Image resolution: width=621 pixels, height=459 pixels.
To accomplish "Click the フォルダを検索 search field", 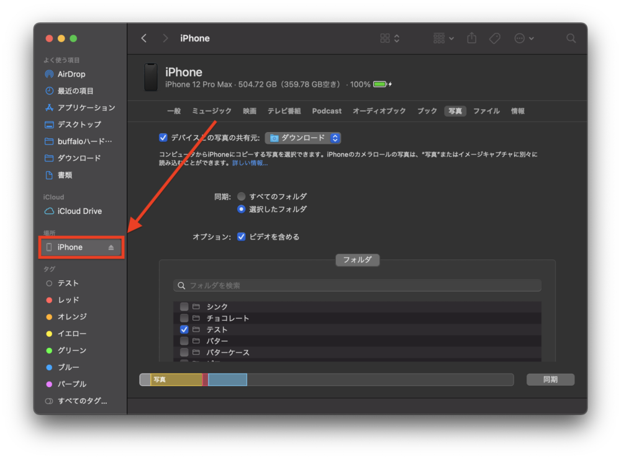I will tap(357, 285).
